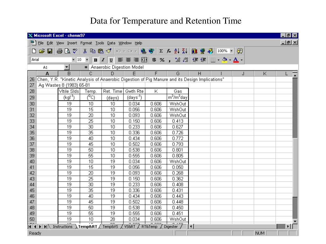The height and width of the screenshot is (244, 326).
Task: Open the Font Color dropdown arrow
Action: tap(242, 60)
